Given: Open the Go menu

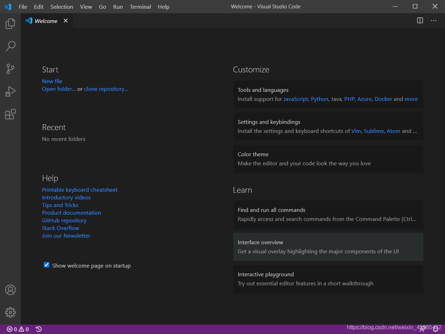Looking at the screenshot, I should click(103, 7).
